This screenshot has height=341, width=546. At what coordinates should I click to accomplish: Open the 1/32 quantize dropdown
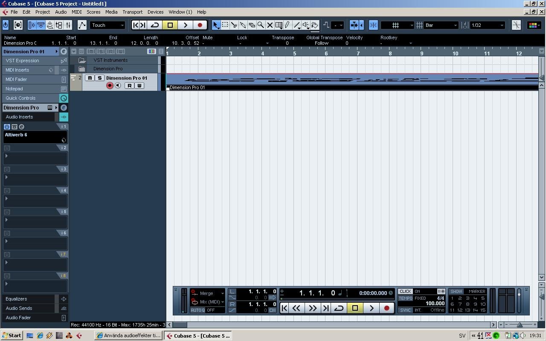click(488, 25)
